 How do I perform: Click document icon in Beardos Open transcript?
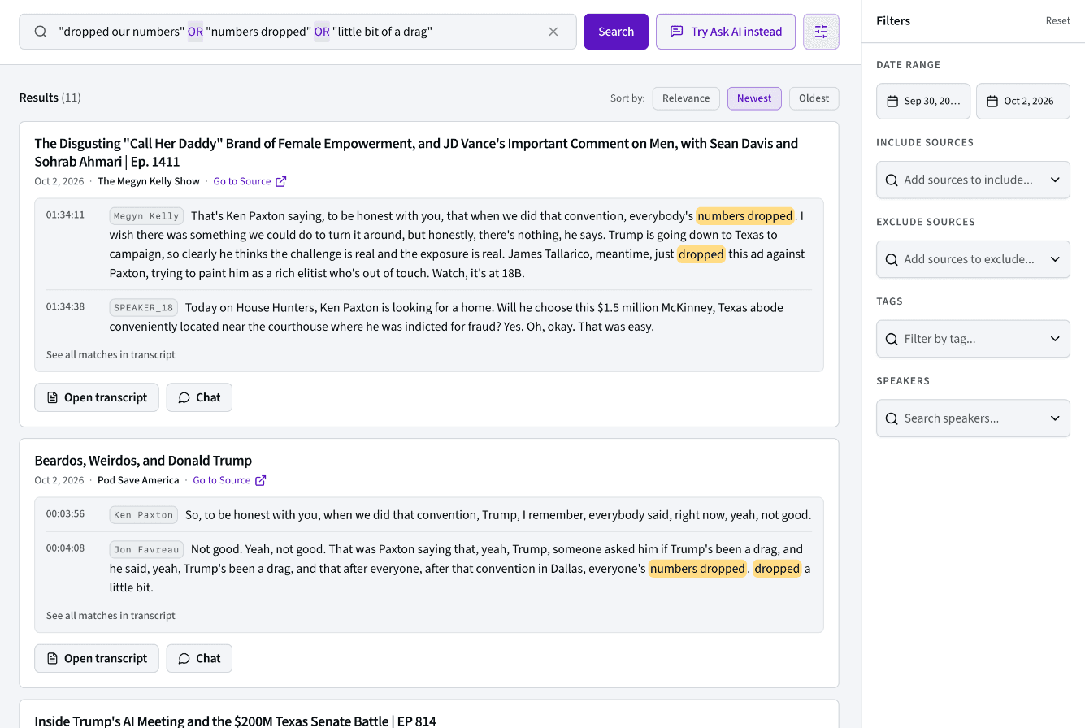[52, 658]
